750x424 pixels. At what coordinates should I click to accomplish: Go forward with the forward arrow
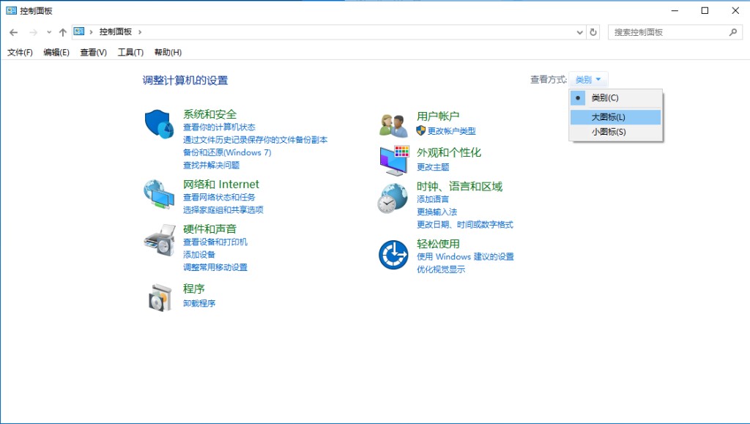[33, 32]
